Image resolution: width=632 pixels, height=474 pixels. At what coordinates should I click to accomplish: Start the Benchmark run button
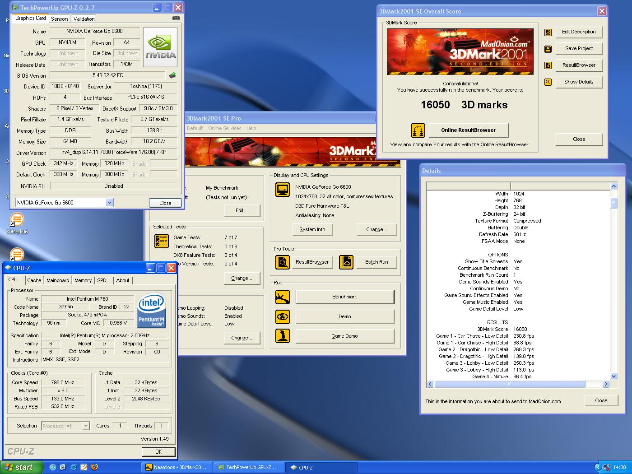pos(344,297)
